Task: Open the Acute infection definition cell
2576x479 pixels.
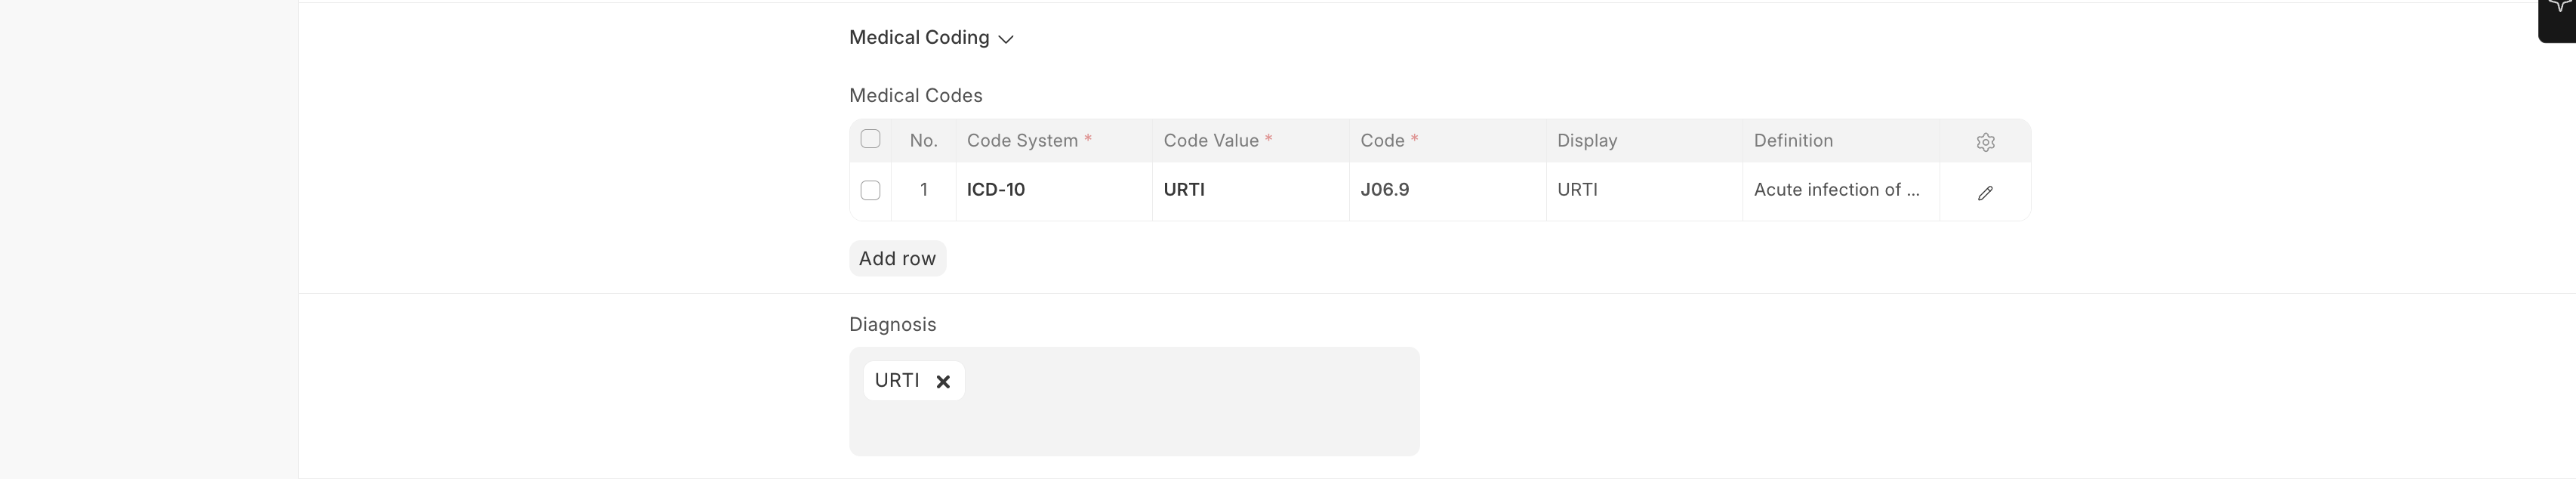Action: (x=1838, y=190)
